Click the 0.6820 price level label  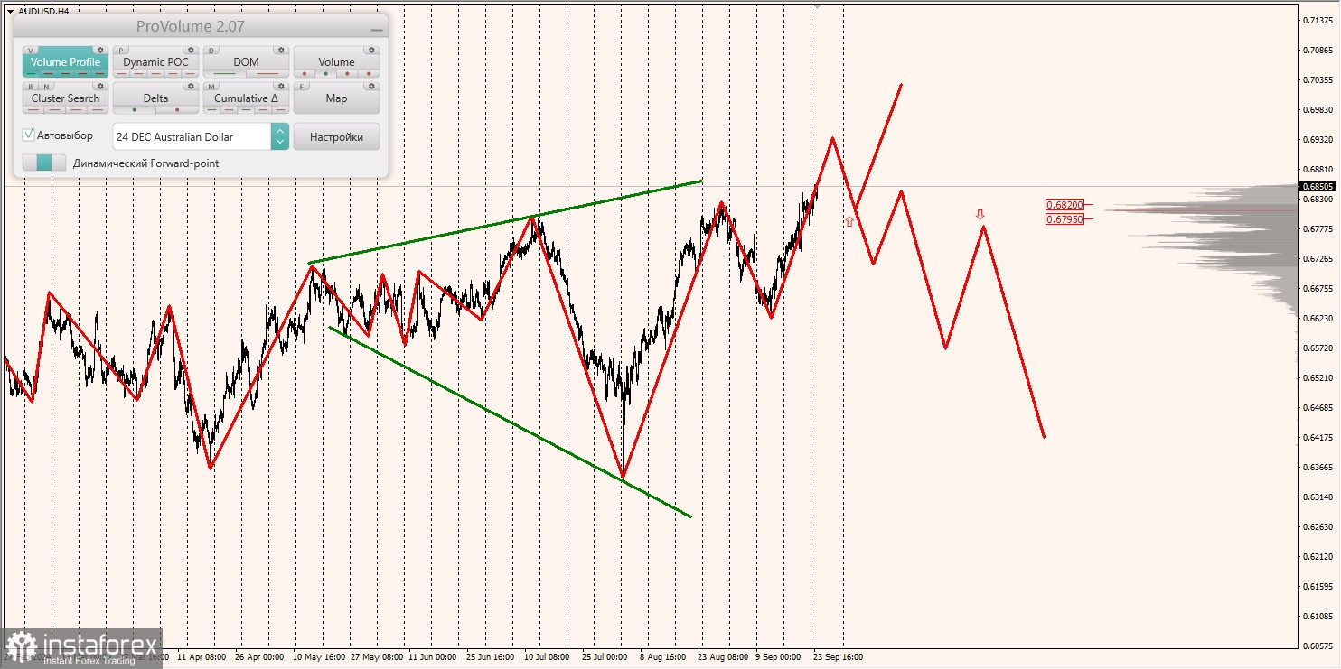(x=1064, y=205)
